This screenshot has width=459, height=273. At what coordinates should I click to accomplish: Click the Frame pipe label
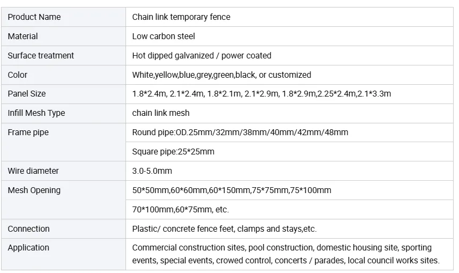[x=28, y=132]
